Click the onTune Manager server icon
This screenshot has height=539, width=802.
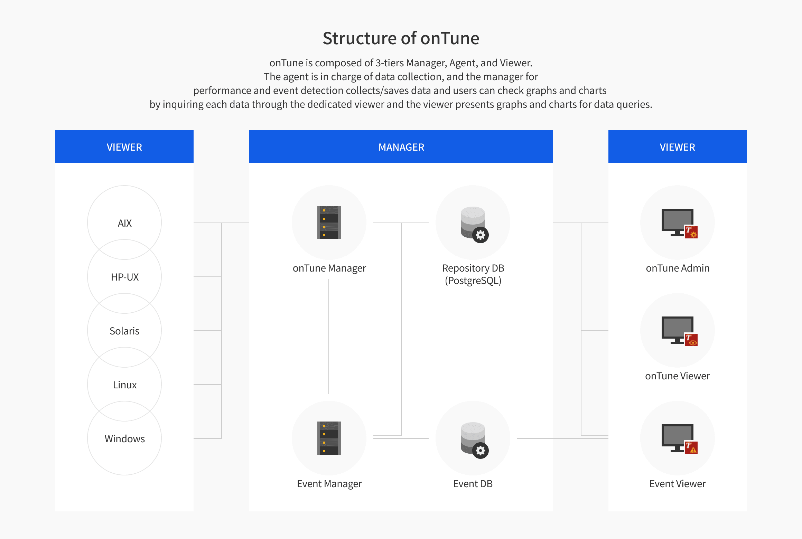pyautogui.click(x=329, y=223)
